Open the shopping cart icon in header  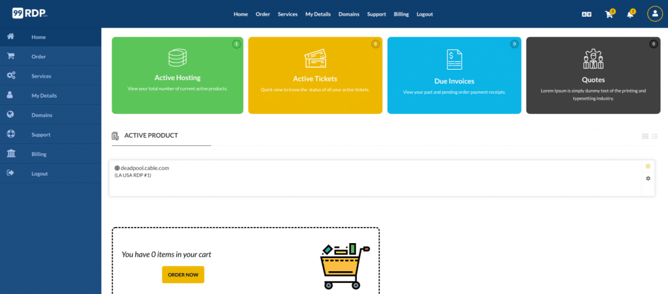click(609, 14)
